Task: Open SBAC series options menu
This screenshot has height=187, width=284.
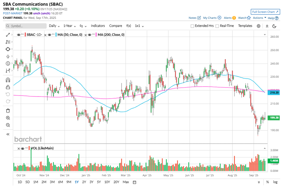Action: point(22,34)
